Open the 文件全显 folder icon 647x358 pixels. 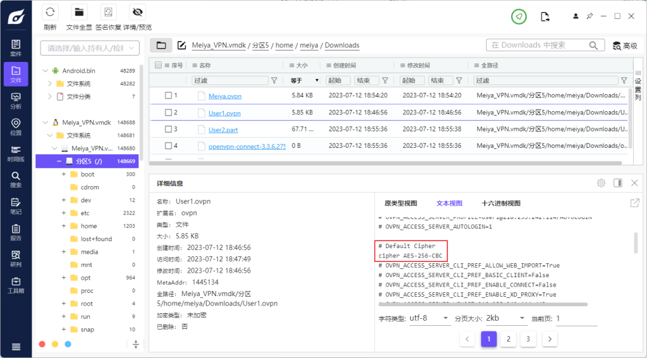(79, 13)
